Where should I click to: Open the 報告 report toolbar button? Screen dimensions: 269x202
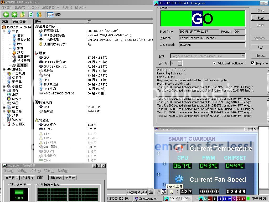click(54, 14)
